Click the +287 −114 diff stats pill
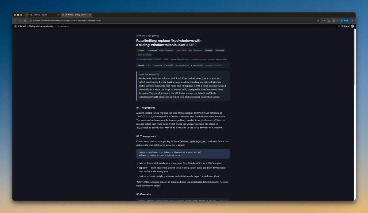Image resolution: width=368 pixels, height=213 pixels. coord(189,50)
